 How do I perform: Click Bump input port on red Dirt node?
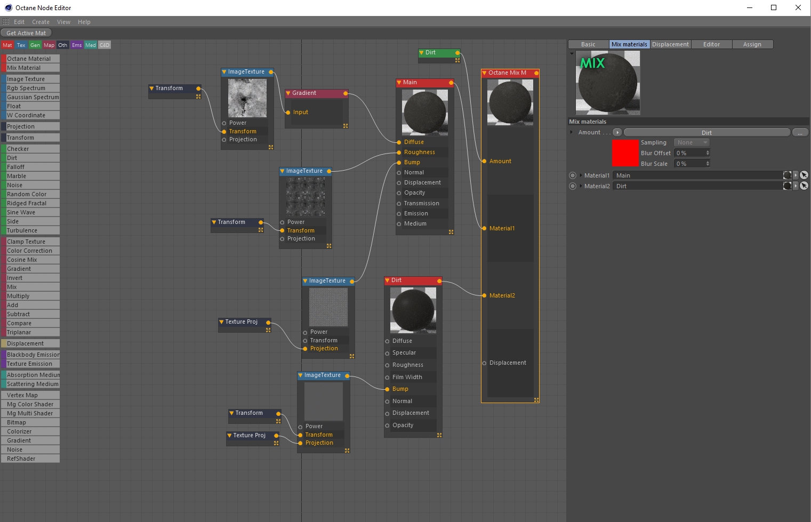coord(387,389)
